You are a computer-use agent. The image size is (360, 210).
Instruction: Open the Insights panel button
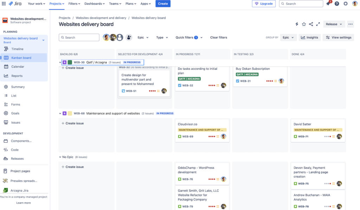click(309, 37)
